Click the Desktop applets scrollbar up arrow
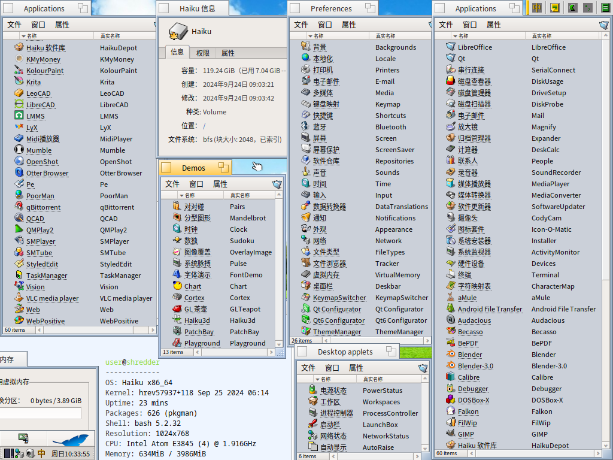This screenshot has height=460, width=613. pyautogui.click(x=426, y=379)
